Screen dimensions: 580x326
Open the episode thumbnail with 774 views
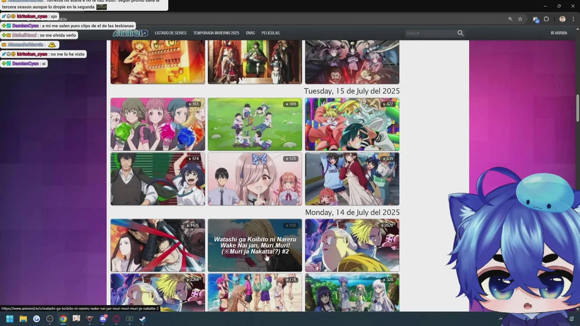pyautogui.click(x=255, y=292)
